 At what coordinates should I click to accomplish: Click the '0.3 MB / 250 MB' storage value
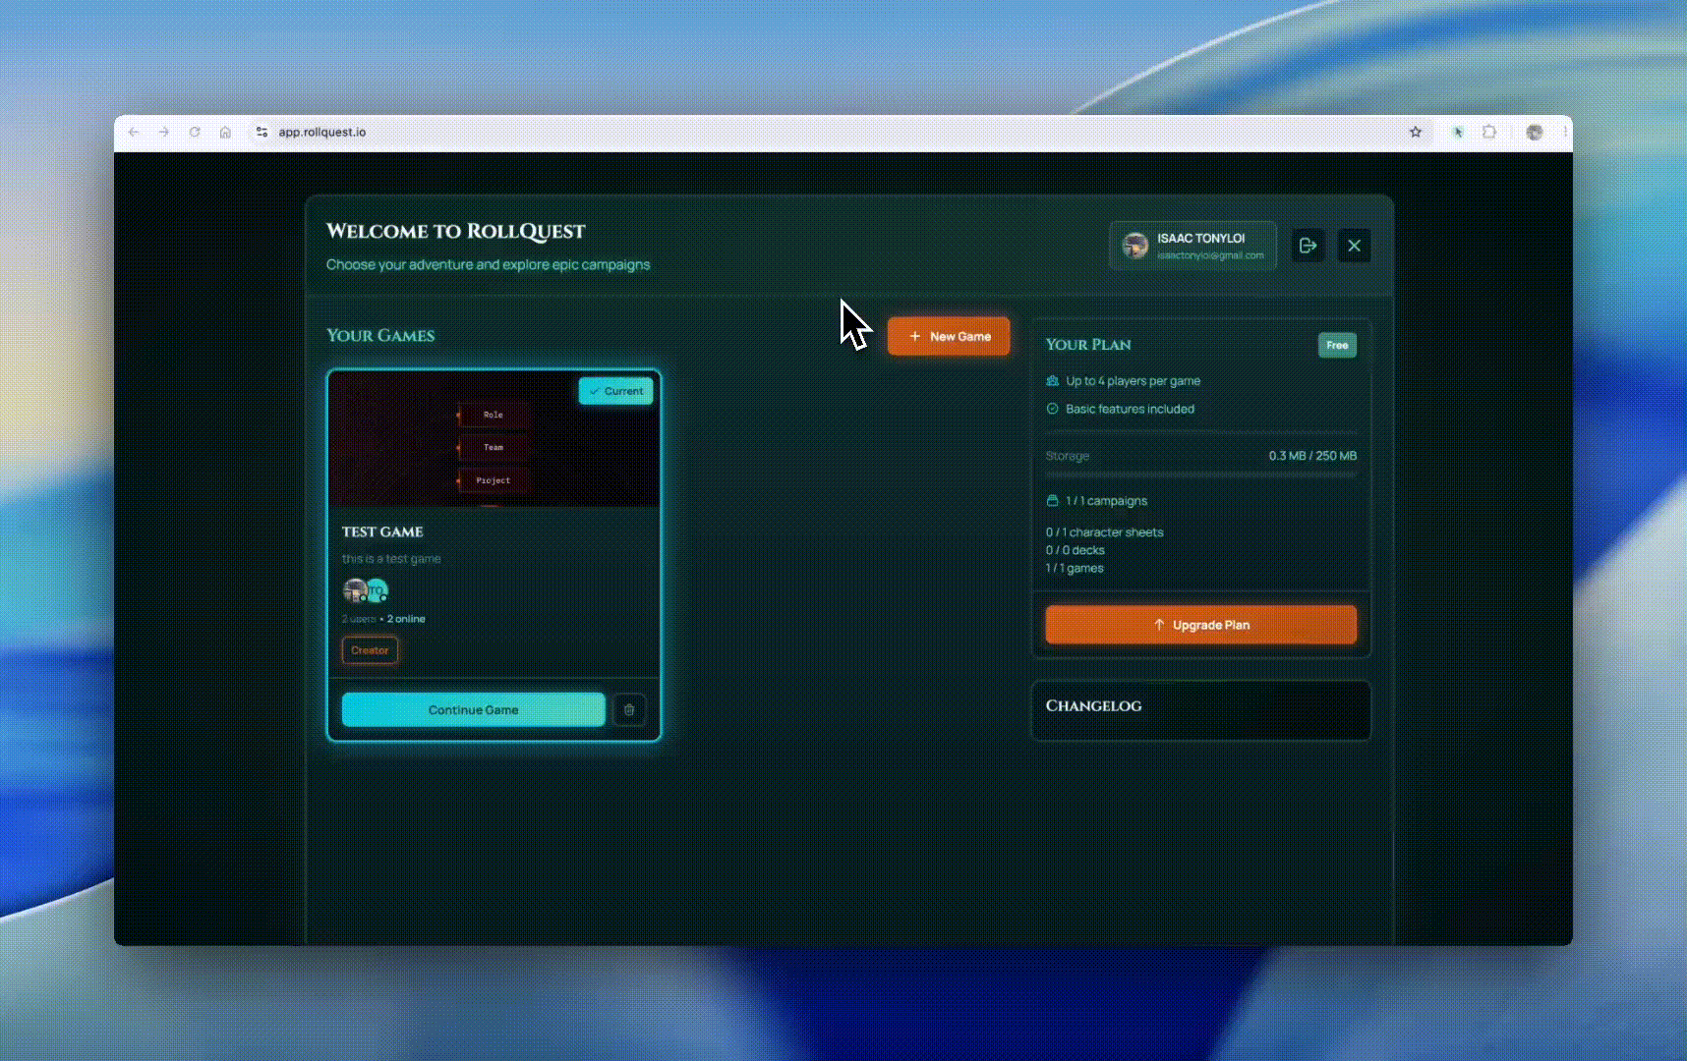click(x=1312, y=456)
